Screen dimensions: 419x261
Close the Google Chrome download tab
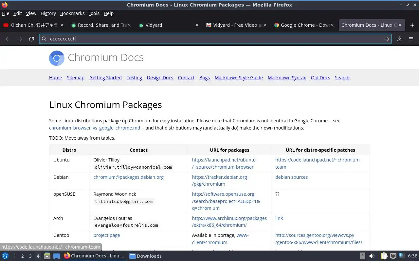[332, 25]
